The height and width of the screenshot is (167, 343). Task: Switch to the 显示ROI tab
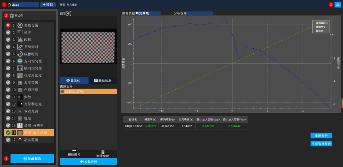pyautogui.click(x=74, y=80)
